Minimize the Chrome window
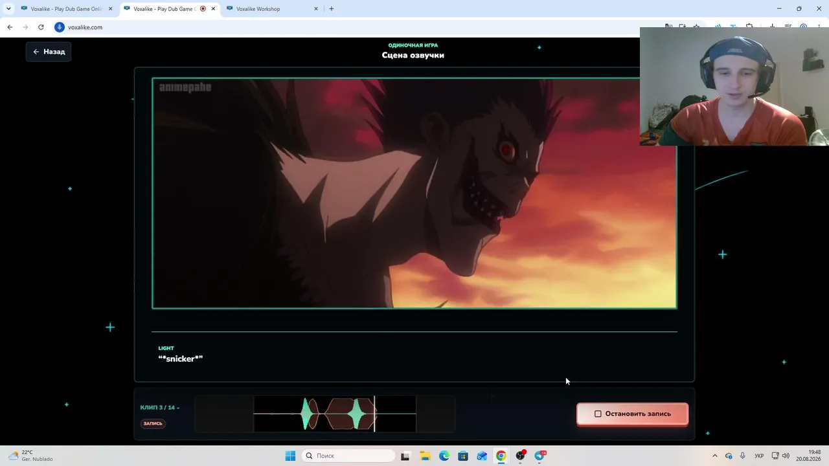This screenshot has height=466, width=829. point(779,9)
